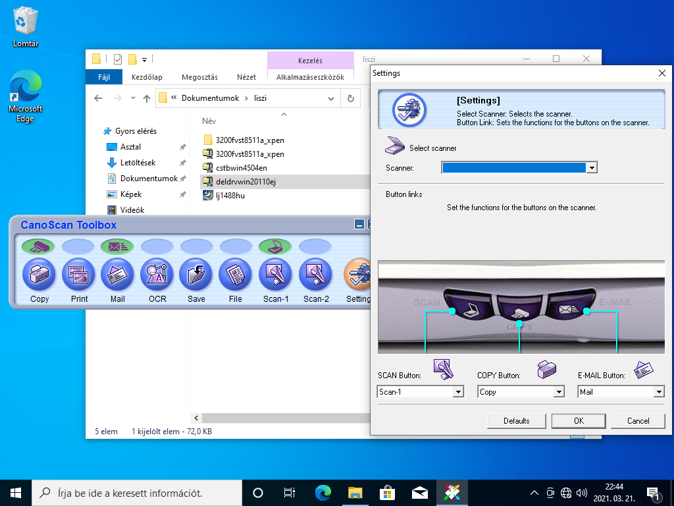Launch the Mail tool in CanoScan Toolbox

[x=117, y=274]
